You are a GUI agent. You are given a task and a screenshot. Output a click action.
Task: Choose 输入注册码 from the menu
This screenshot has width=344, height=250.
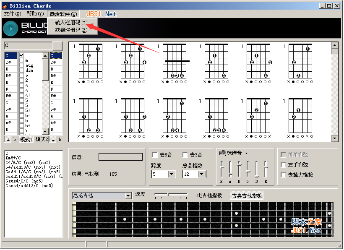71,22
